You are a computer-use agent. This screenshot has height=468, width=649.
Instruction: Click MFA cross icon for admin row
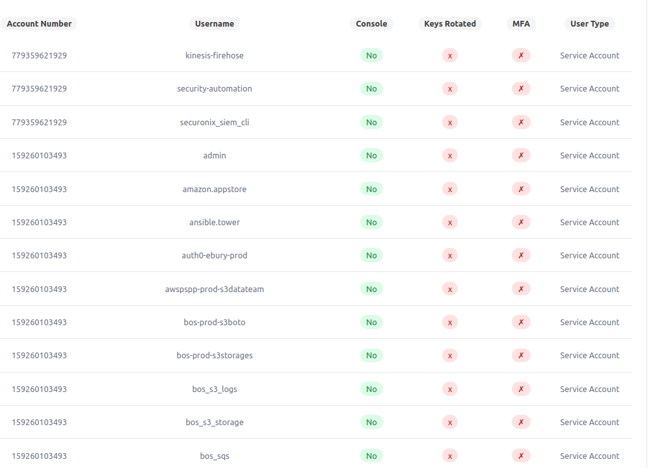[x=521, y=155]
